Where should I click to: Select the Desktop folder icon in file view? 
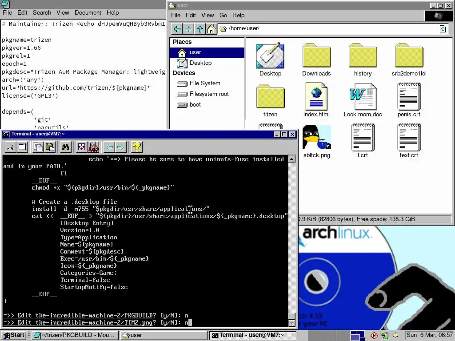point(270,60)
